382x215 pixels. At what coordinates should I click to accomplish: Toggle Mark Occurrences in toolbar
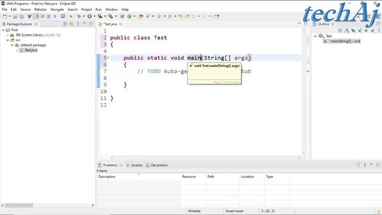(x=36, y=16)
